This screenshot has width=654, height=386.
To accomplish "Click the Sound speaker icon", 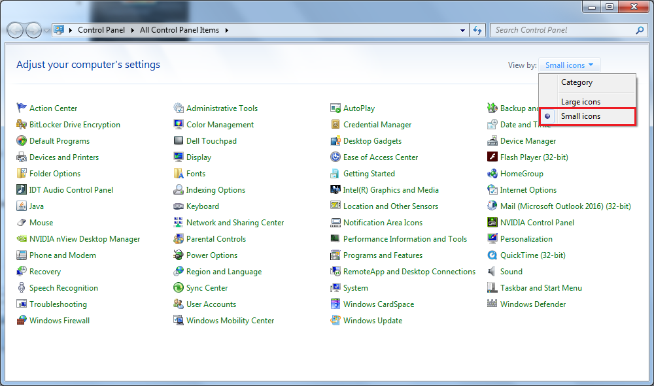I will pyautogui.click(x=492, y=272).
